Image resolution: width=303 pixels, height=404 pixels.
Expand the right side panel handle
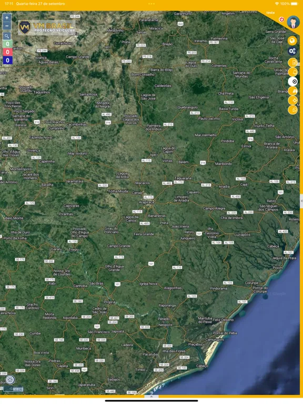tap(301, 202)
